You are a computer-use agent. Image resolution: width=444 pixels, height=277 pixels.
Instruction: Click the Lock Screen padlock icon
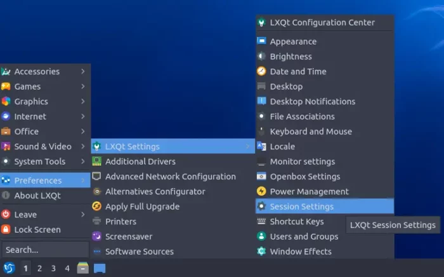(6, 229)
